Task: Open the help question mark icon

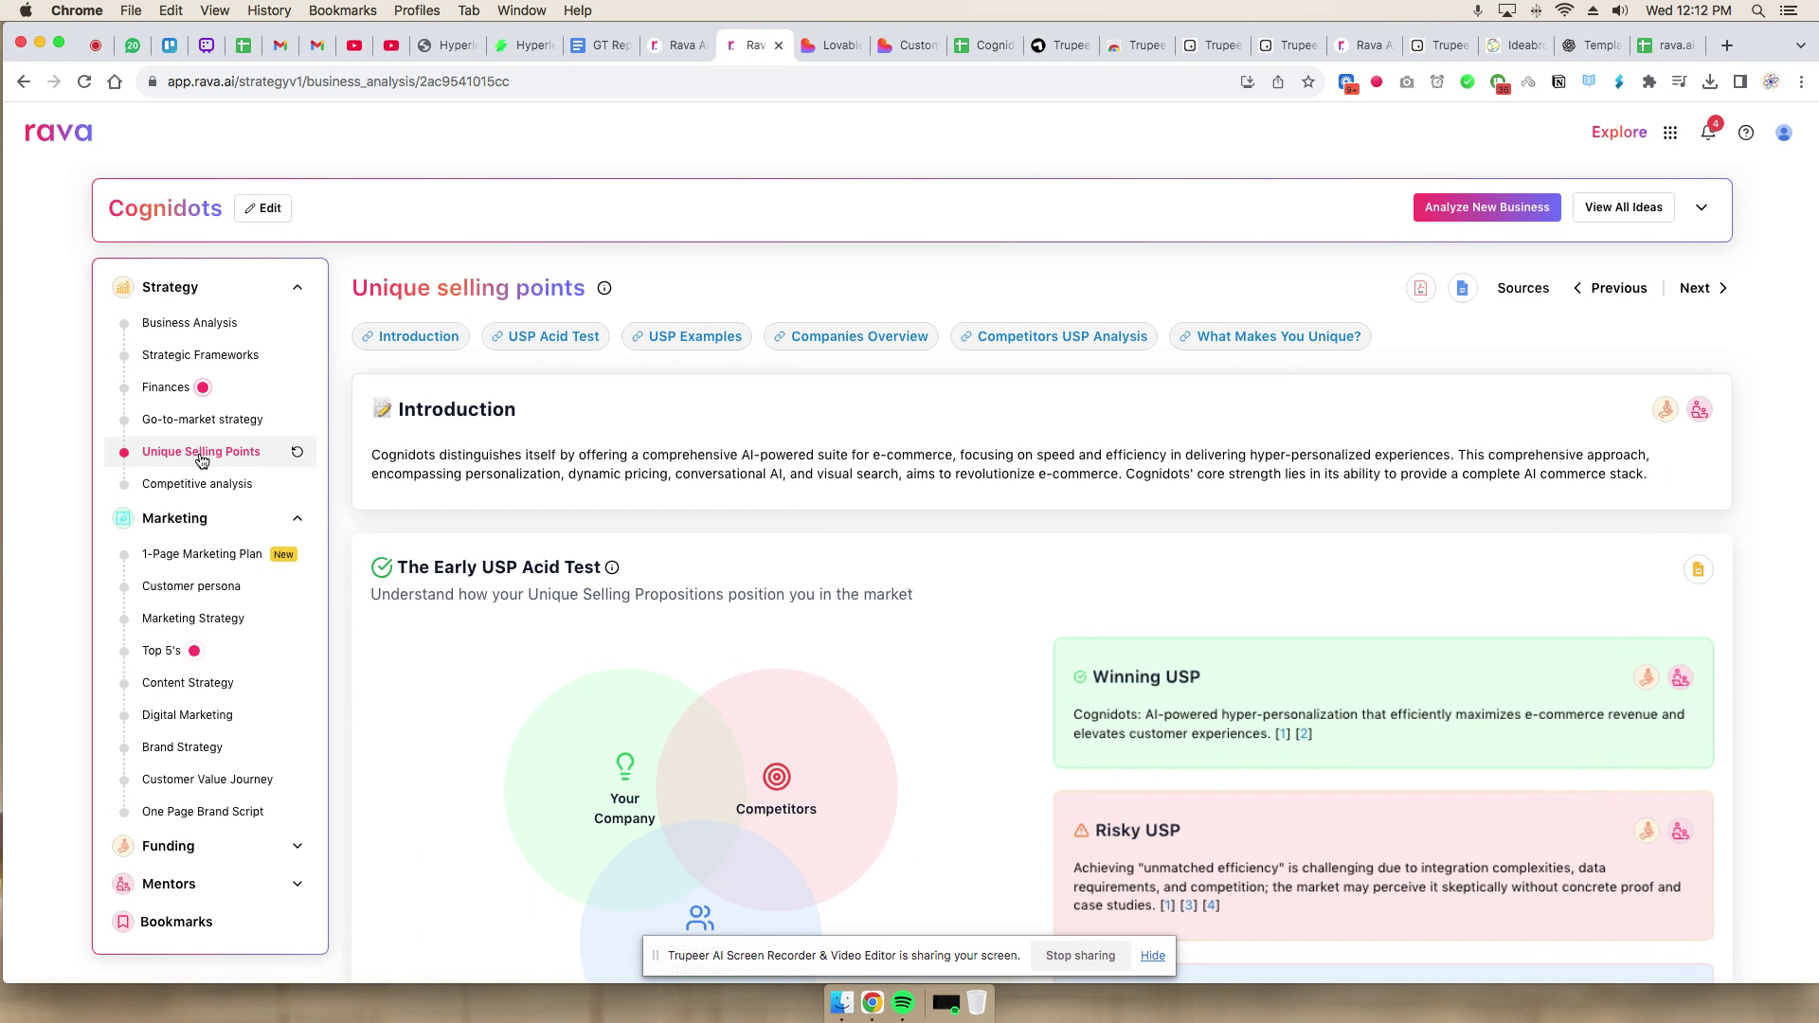Action: (x=1746, y=133)
